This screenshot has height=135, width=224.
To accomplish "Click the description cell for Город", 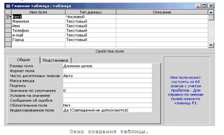I will pos(162,40).
